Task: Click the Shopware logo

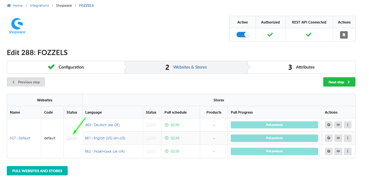Action: [17, 26]
